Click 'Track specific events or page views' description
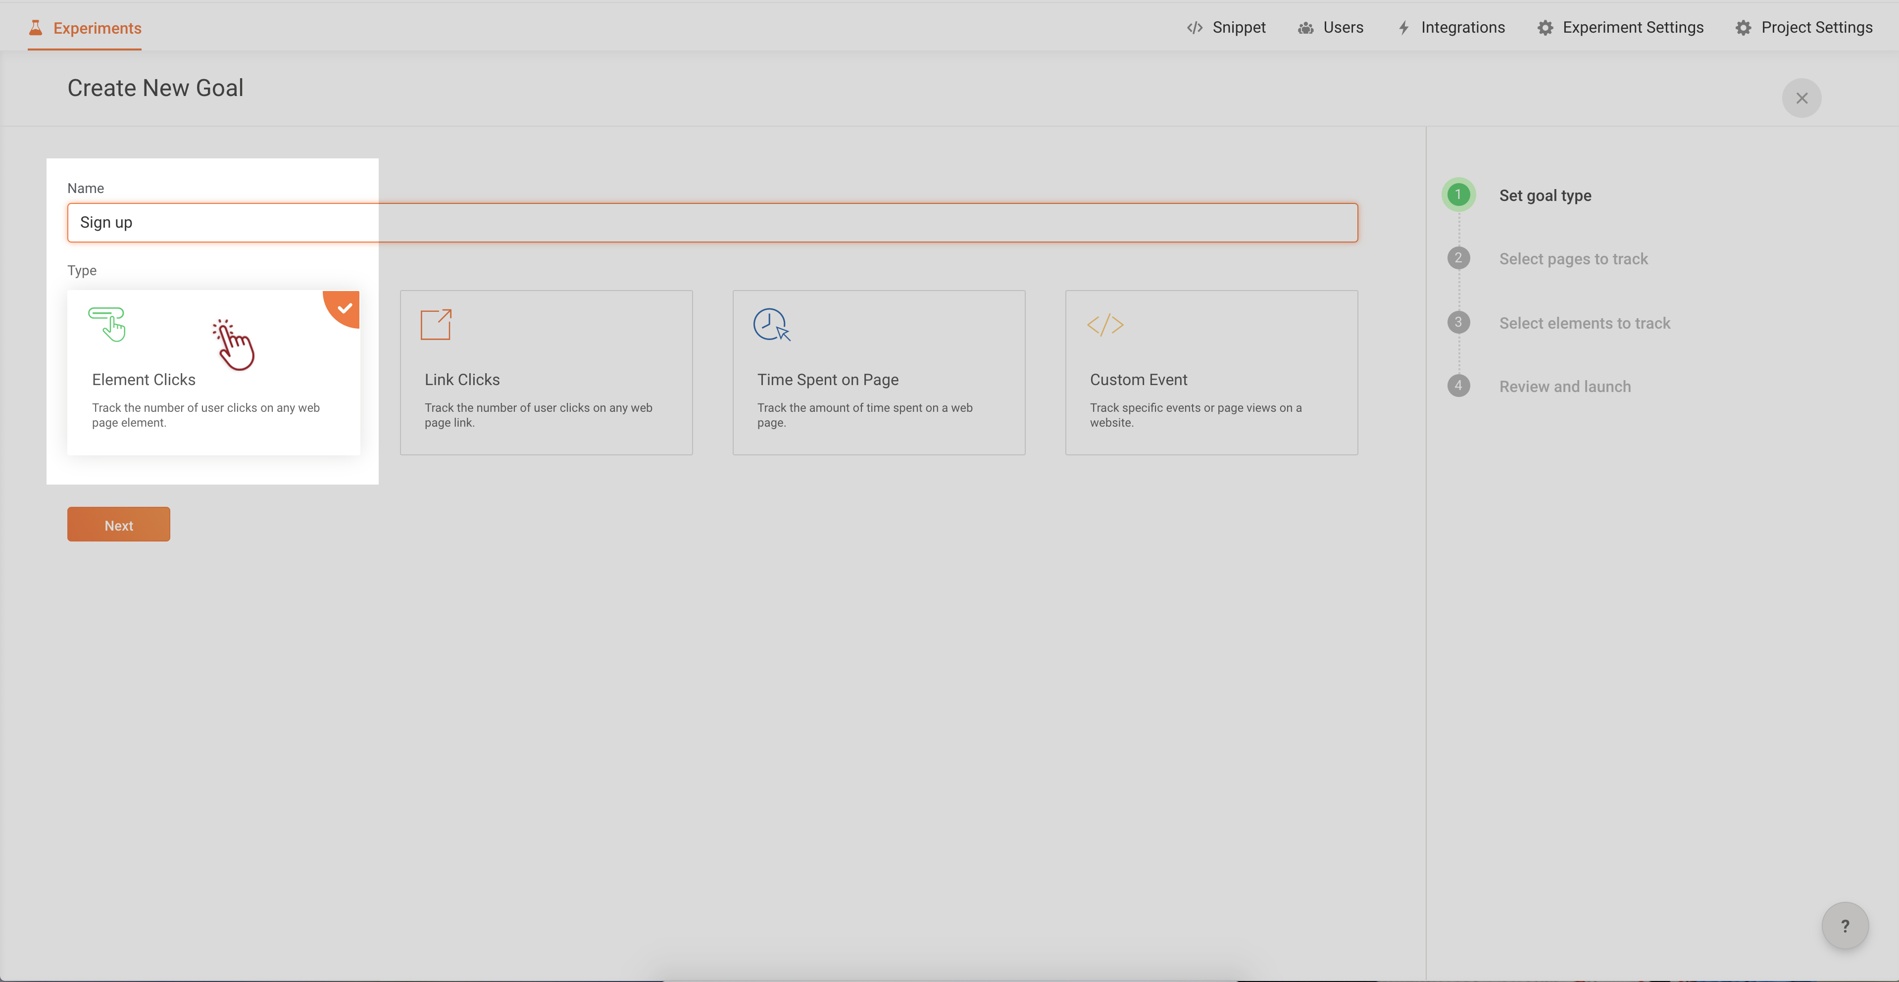 point(1196,415)
